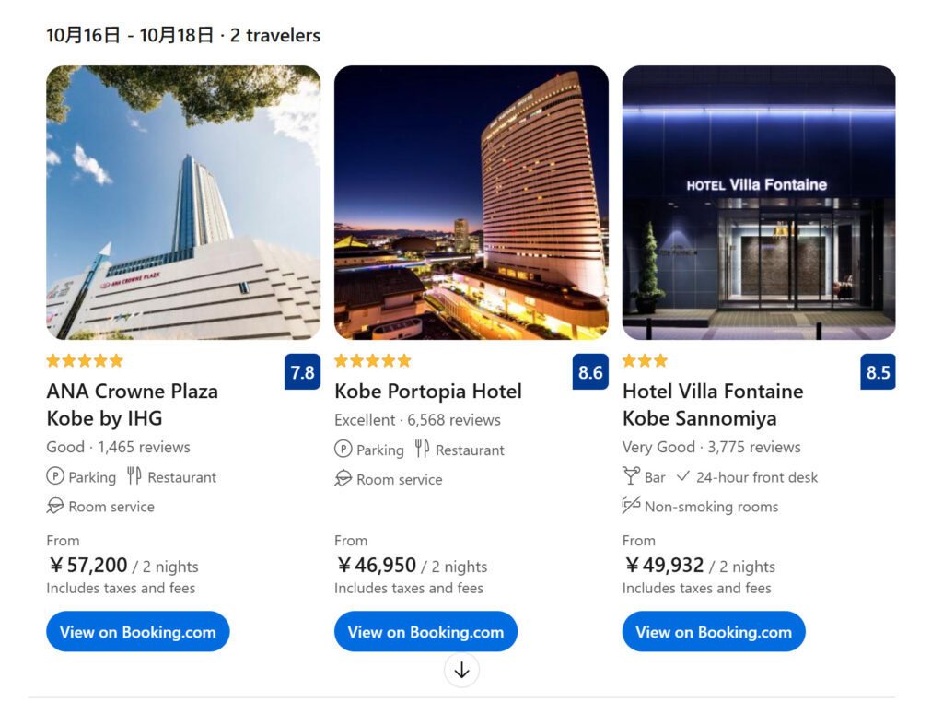
Task: Click the room service icon under Kobe Portopia Hotel
Action: (343, 479)
